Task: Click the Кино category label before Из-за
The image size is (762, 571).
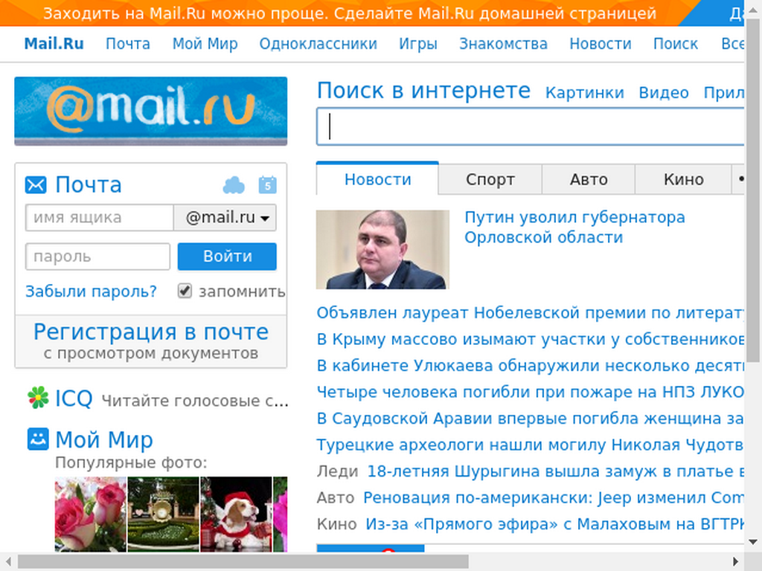Action: tap(337, 524)
